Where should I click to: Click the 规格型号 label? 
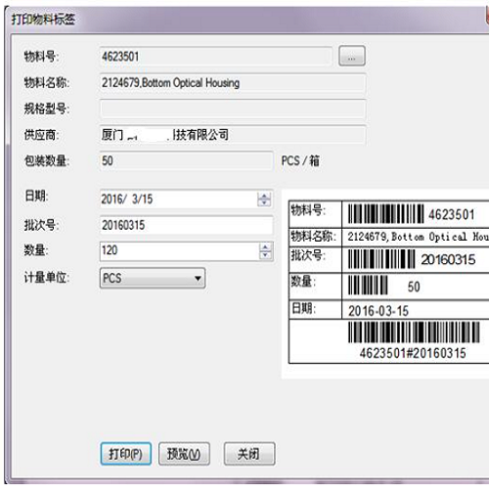click(46, 109)
